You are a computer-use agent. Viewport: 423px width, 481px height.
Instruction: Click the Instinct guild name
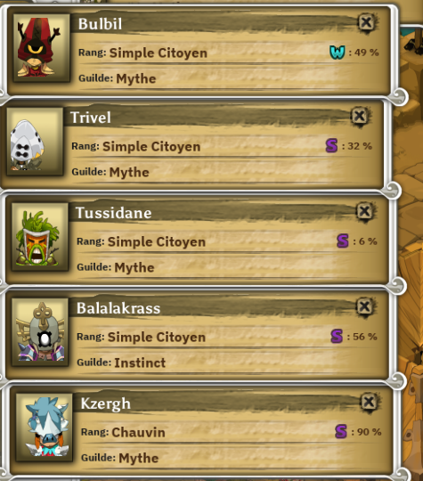(x=140, y=363)
